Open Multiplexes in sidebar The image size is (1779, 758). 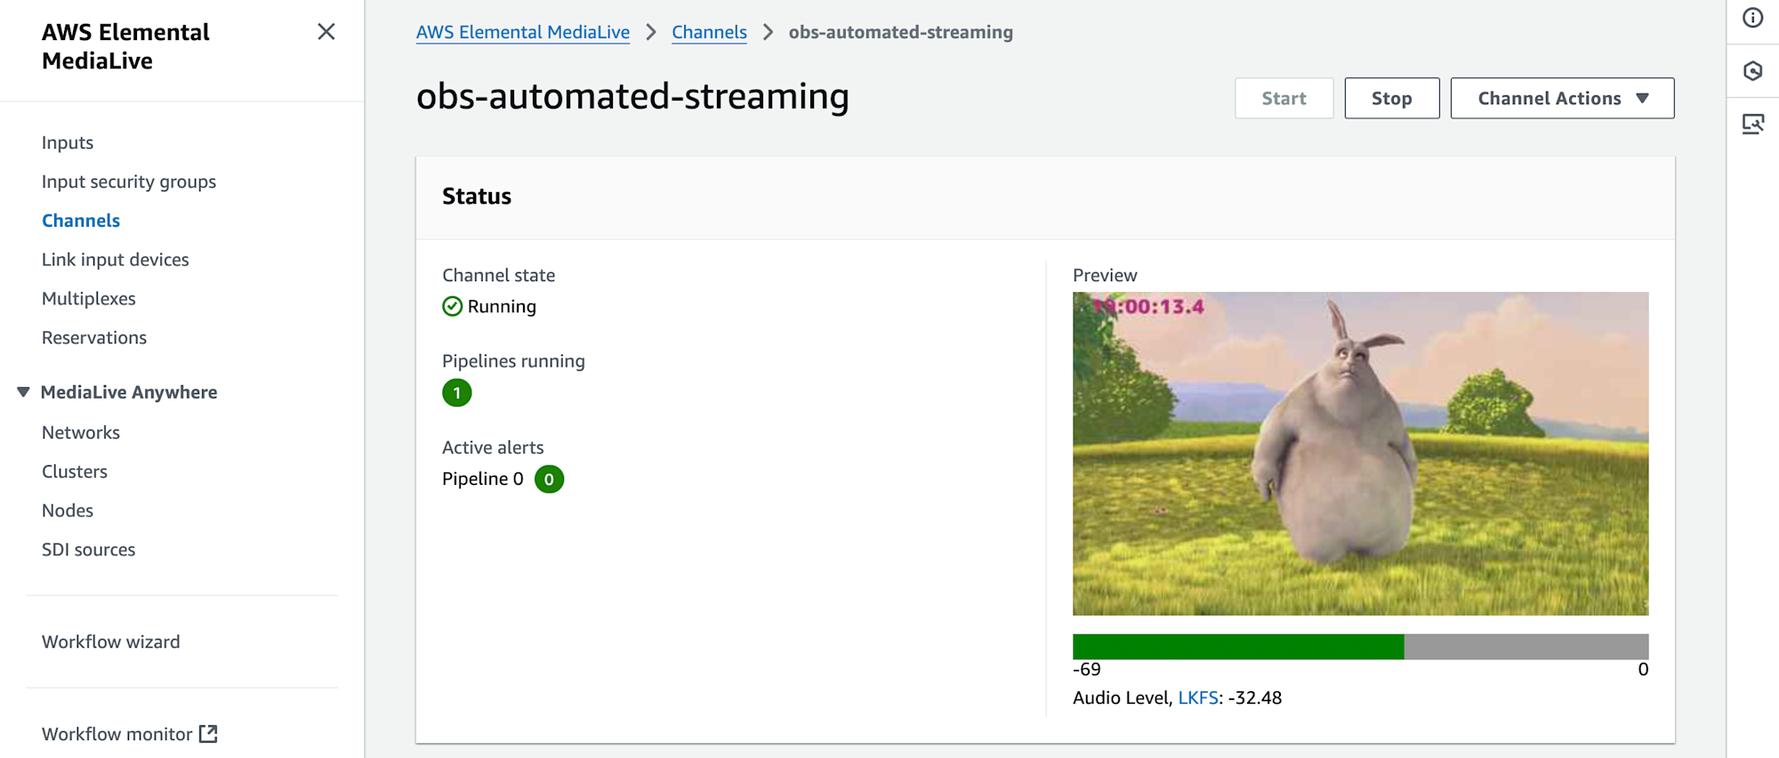[x=89, y=299]
